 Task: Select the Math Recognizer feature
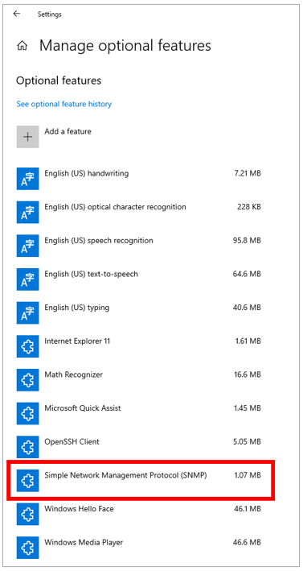tap(139, 380)
